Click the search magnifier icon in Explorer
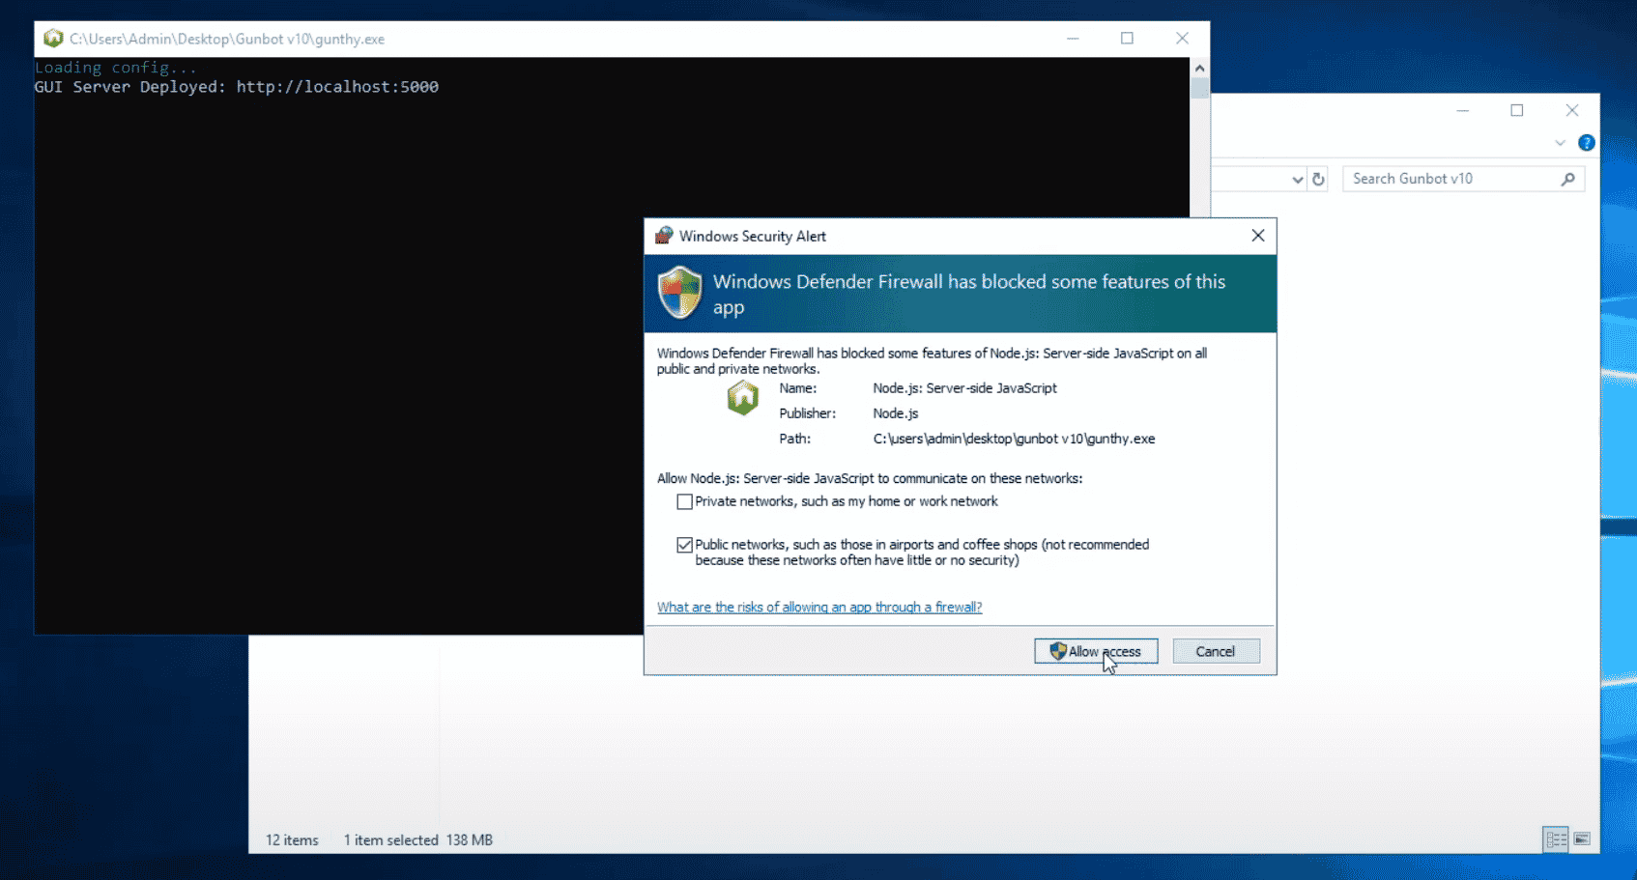1637x880 pixels. (1568, 179)
